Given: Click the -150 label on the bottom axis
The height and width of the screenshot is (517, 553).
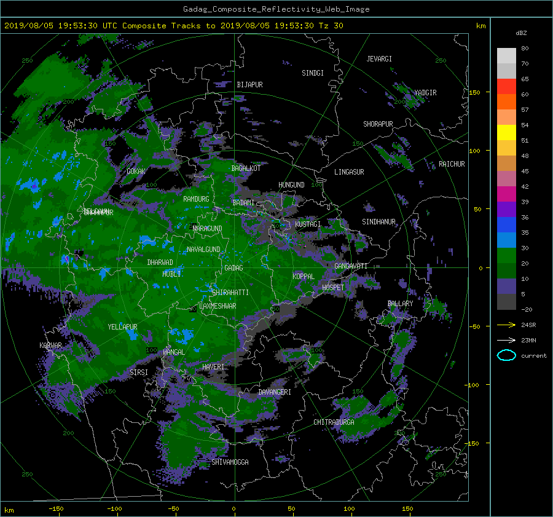Looking at the screenshot, I should (x=56, y=509).
